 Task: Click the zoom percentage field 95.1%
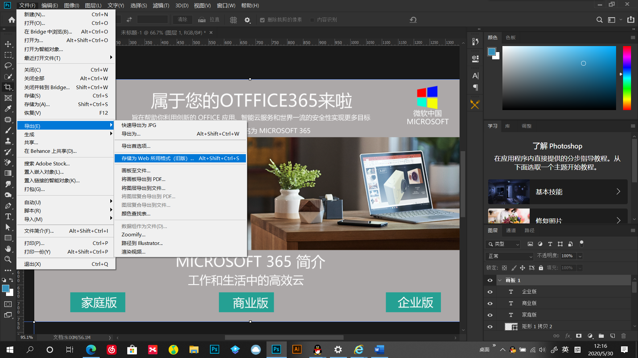point(27,337)
